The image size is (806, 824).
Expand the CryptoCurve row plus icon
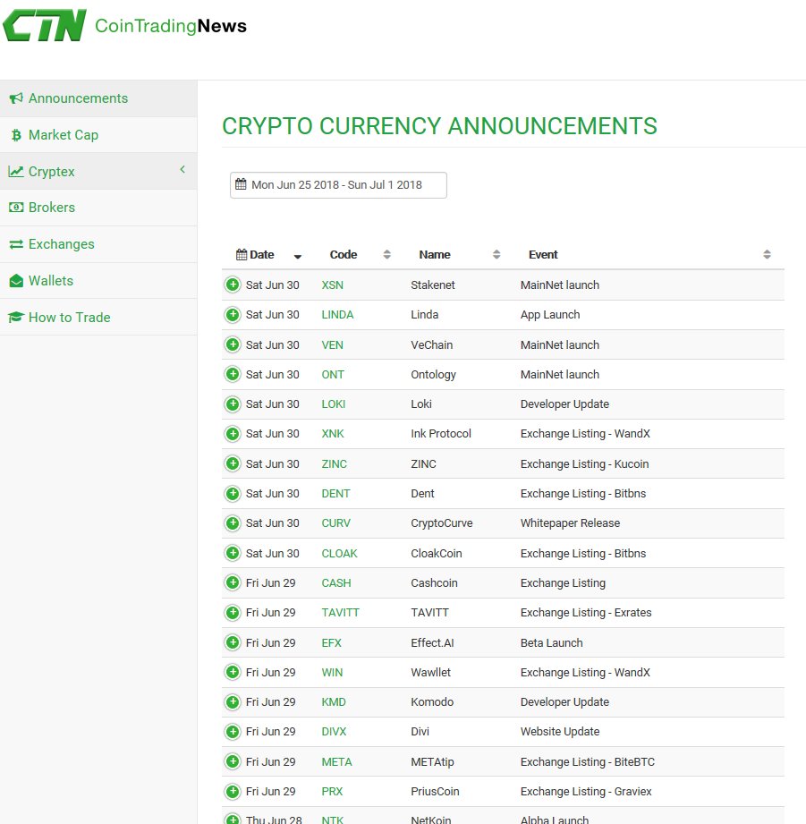[x=233, y=522]
